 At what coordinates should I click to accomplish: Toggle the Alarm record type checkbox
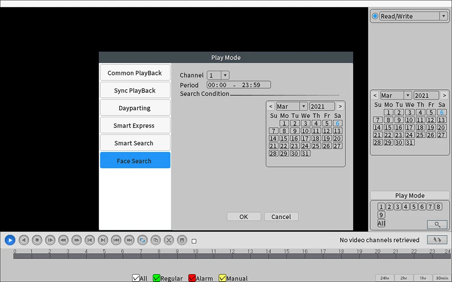pyautogui.click(x=192, y=278)
